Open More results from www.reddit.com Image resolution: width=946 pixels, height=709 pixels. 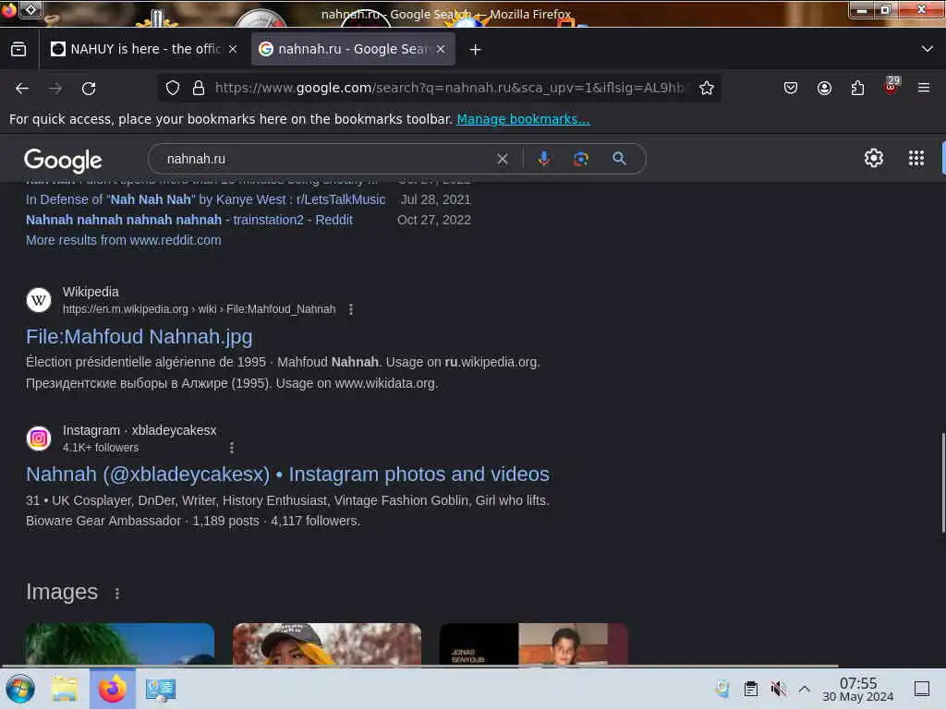[123, 241]
